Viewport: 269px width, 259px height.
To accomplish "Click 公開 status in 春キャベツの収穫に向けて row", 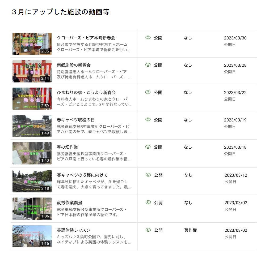I will point(158,175).
